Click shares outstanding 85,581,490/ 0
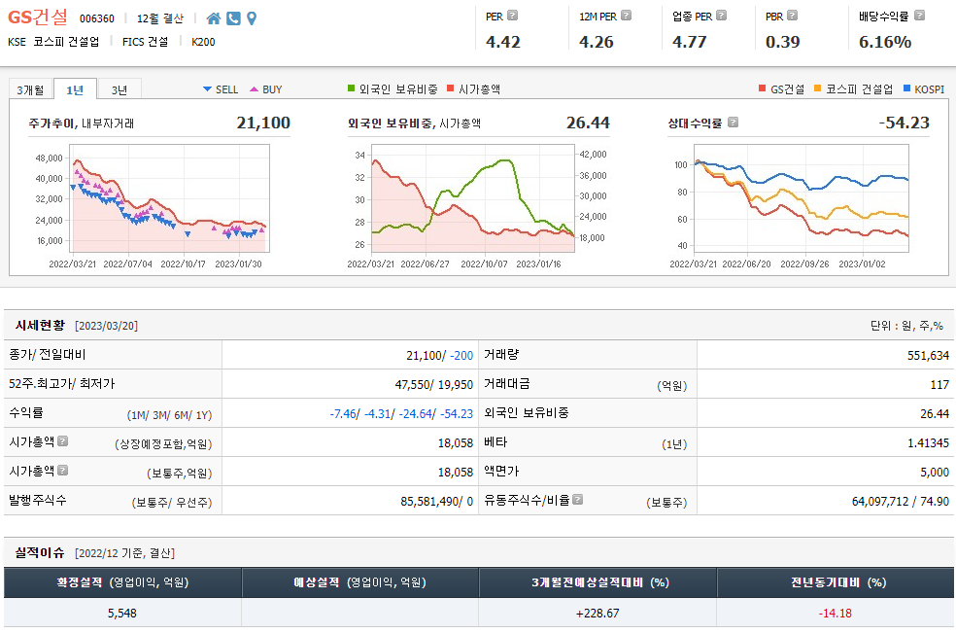The image size is (956, 633). (x=436, y=501)
